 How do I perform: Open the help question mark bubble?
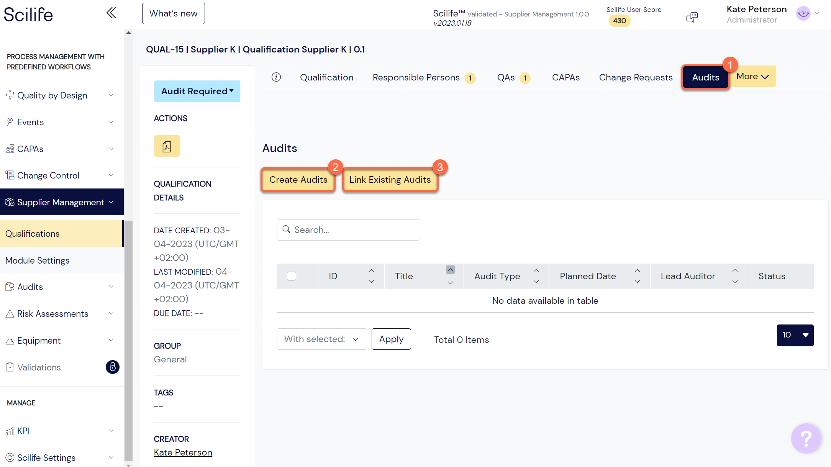coord(806,438)
